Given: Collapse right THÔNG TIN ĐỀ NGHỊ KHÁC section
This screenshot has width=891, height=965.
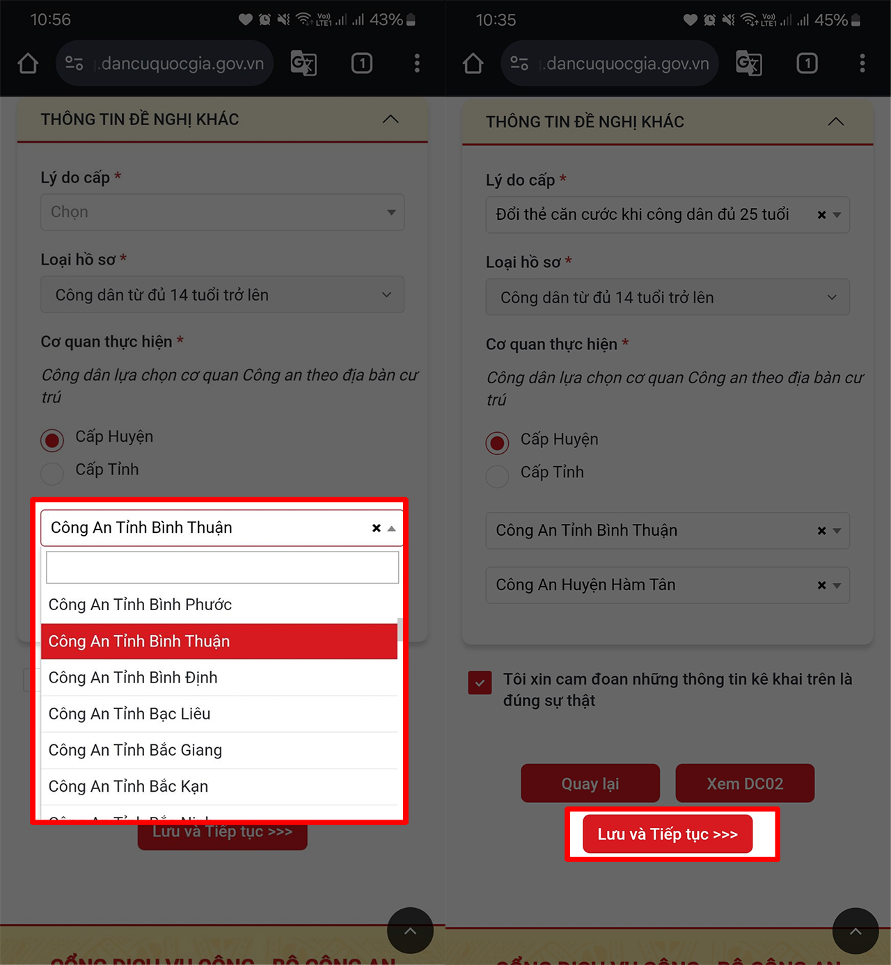Looking at the screenshot, I should (836, 122).
